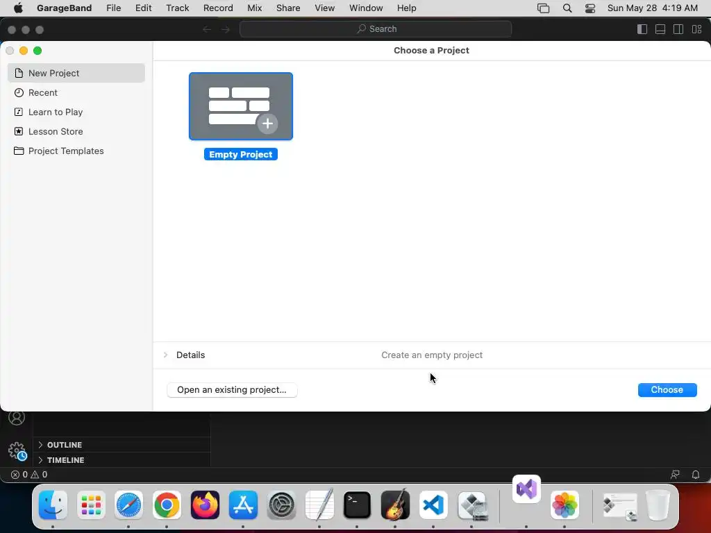Open the Window menu
This screenshot has width=711, height=533.
366,8
